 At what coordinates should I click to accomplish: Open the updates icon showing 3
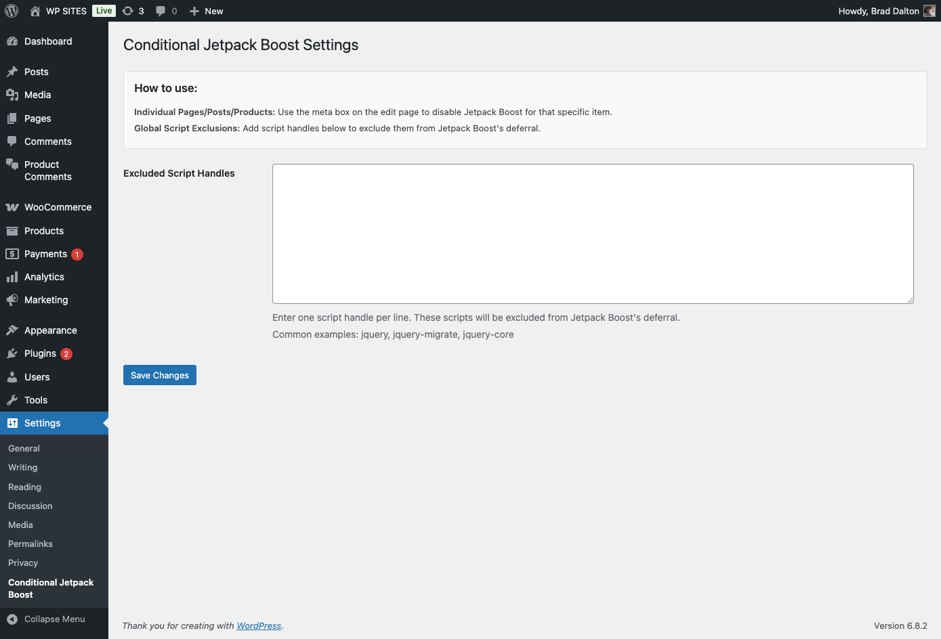coord(128,11)
